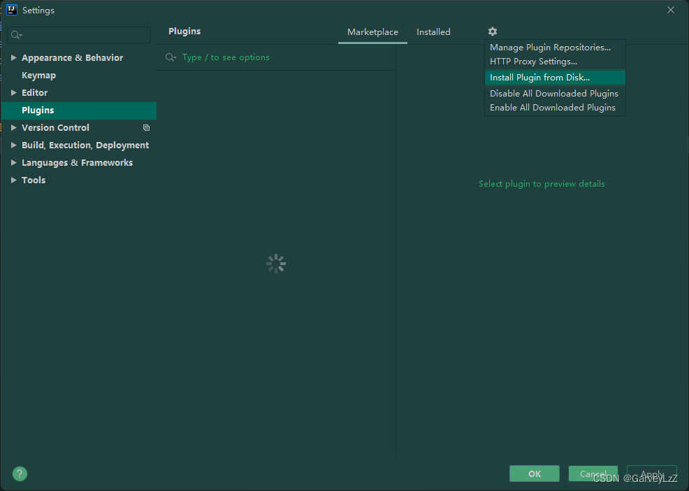Click the search magnifier in the settings sidebar
The width and height of the screenshot is (689, 491).
(15, 34)
